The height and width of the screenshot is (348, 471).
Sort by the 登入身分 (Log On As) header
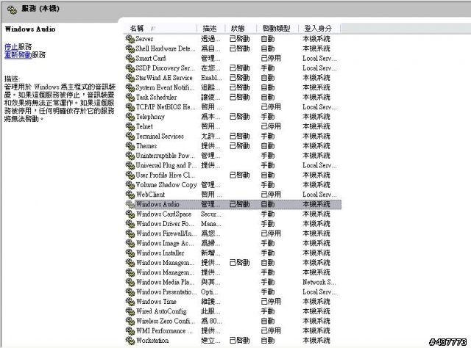point(318,29)
